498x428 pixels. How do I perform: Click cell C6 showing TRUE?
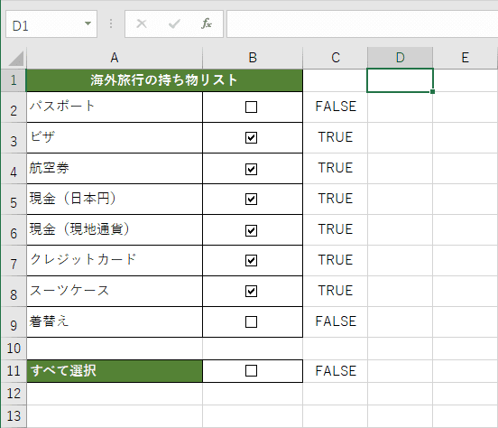click(336, 230)
